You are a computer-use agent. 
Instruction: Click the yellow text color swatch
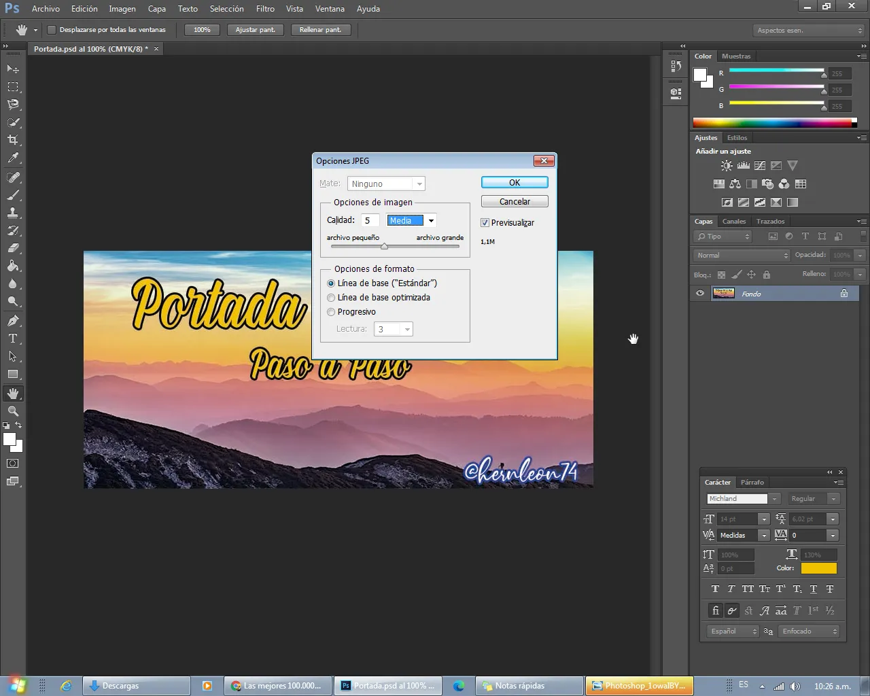(818, 568)
